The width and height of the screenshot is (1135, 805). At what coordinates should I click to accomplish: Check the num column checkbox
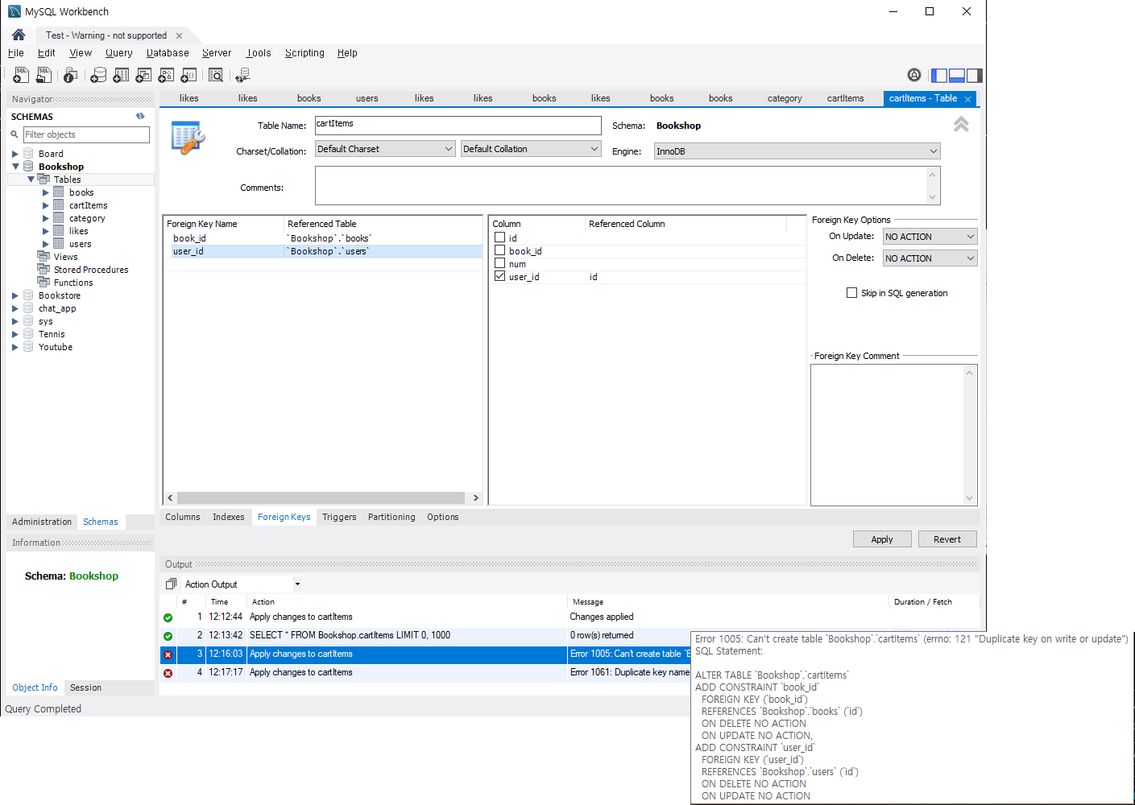[x=500, y=263]
